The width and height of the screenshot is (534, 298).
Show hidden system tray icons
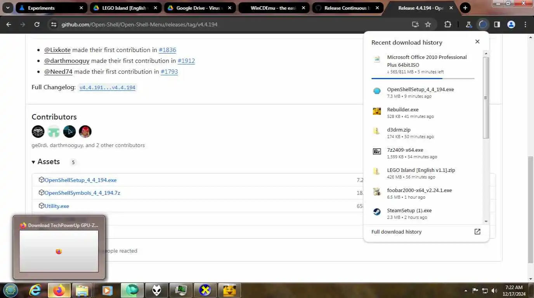pyautogui.click(x=465, y=290)
